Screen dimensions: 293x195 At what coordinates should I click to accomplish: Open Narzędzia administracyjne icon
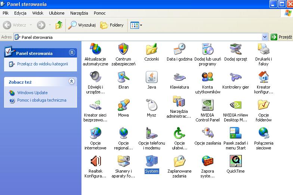179,102
